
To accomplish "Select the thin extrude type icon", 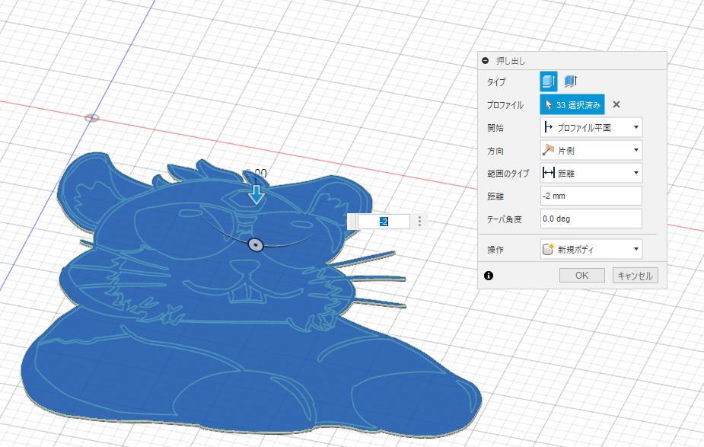I will pyautogui.click(x=570, y=81).
